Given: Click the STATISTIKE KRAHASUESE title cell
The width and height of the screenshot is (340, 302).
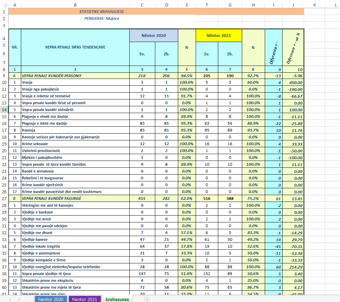Looking at the screenshot, I should (x=102, y=12).
